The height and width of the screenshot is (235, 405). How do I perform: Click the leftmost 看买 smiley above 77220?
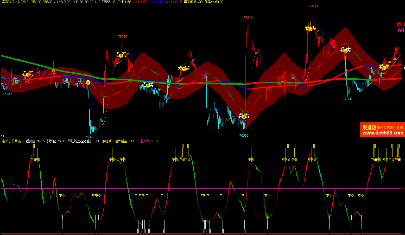[x=28, y=74]
